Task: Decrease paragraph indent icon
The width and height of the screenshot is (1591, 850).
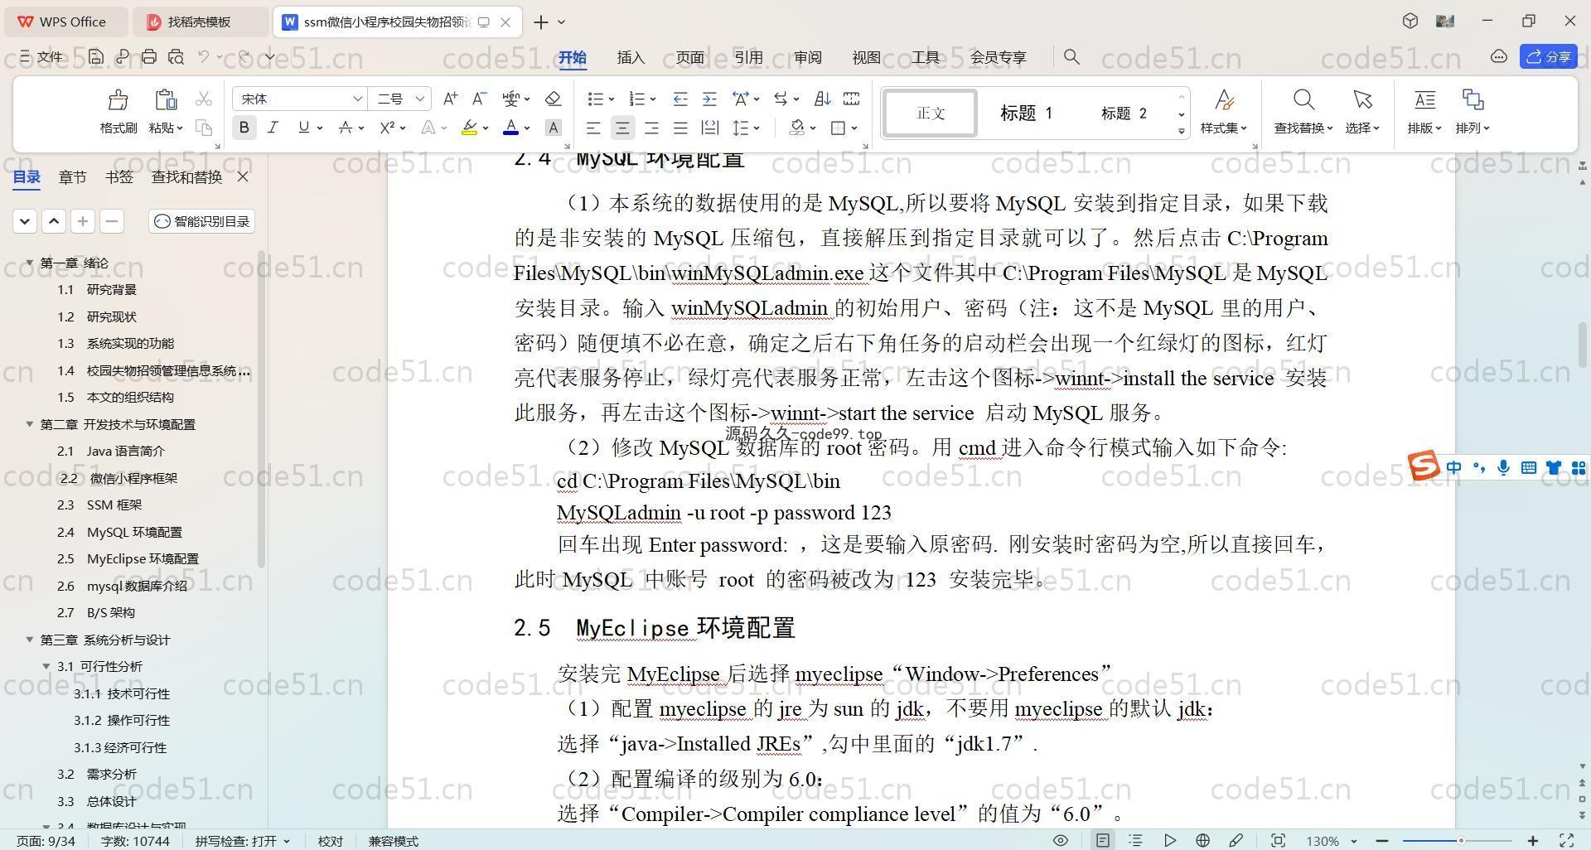Action: coord(680,99)
